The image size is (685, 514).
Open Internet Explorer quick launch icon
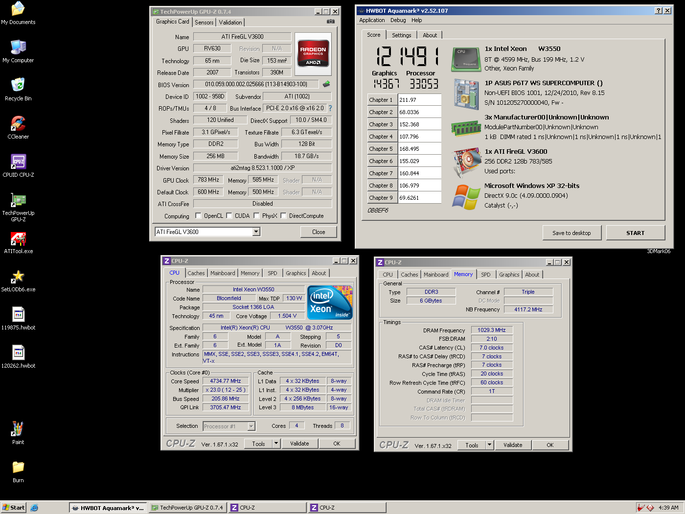[x=34, y=508]
